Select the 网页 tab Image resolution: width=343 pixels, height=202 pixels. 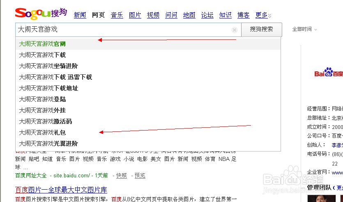[x=98, y=15]
